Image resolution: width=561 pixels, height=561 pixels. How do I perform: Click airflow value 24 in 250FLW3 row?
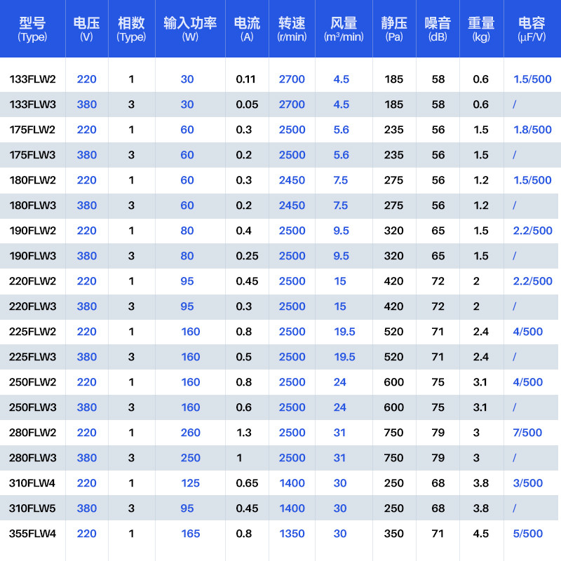click(340, 407)
